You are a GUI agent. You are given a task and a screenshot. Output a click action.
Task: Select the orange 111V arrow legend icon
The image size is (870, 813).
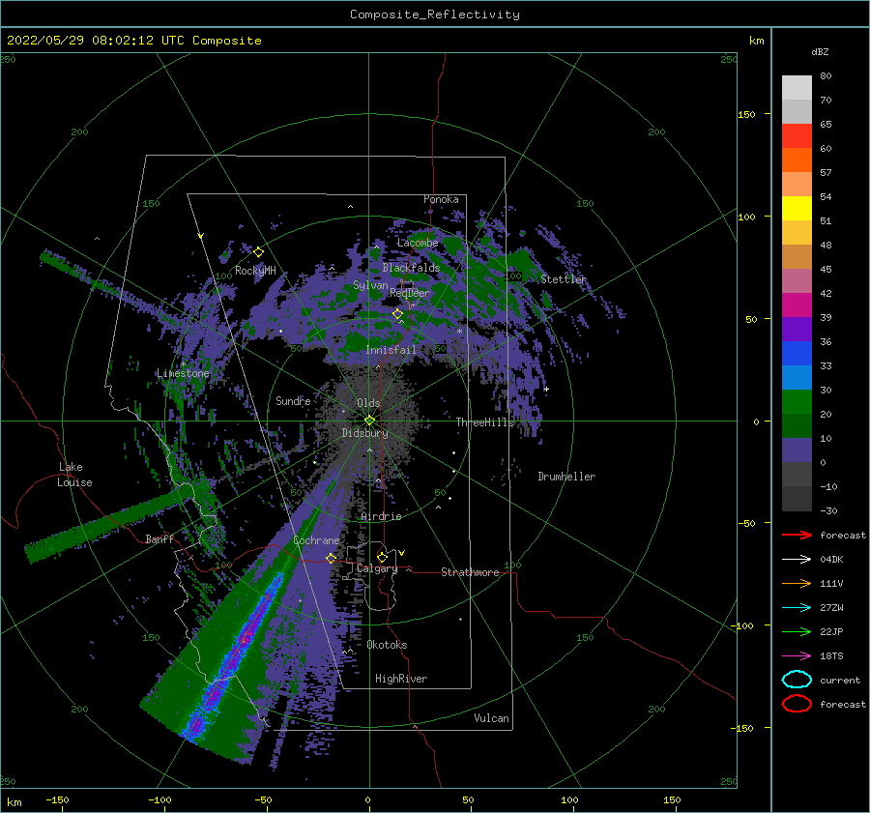pyautogui.click(x=797, y=583)
